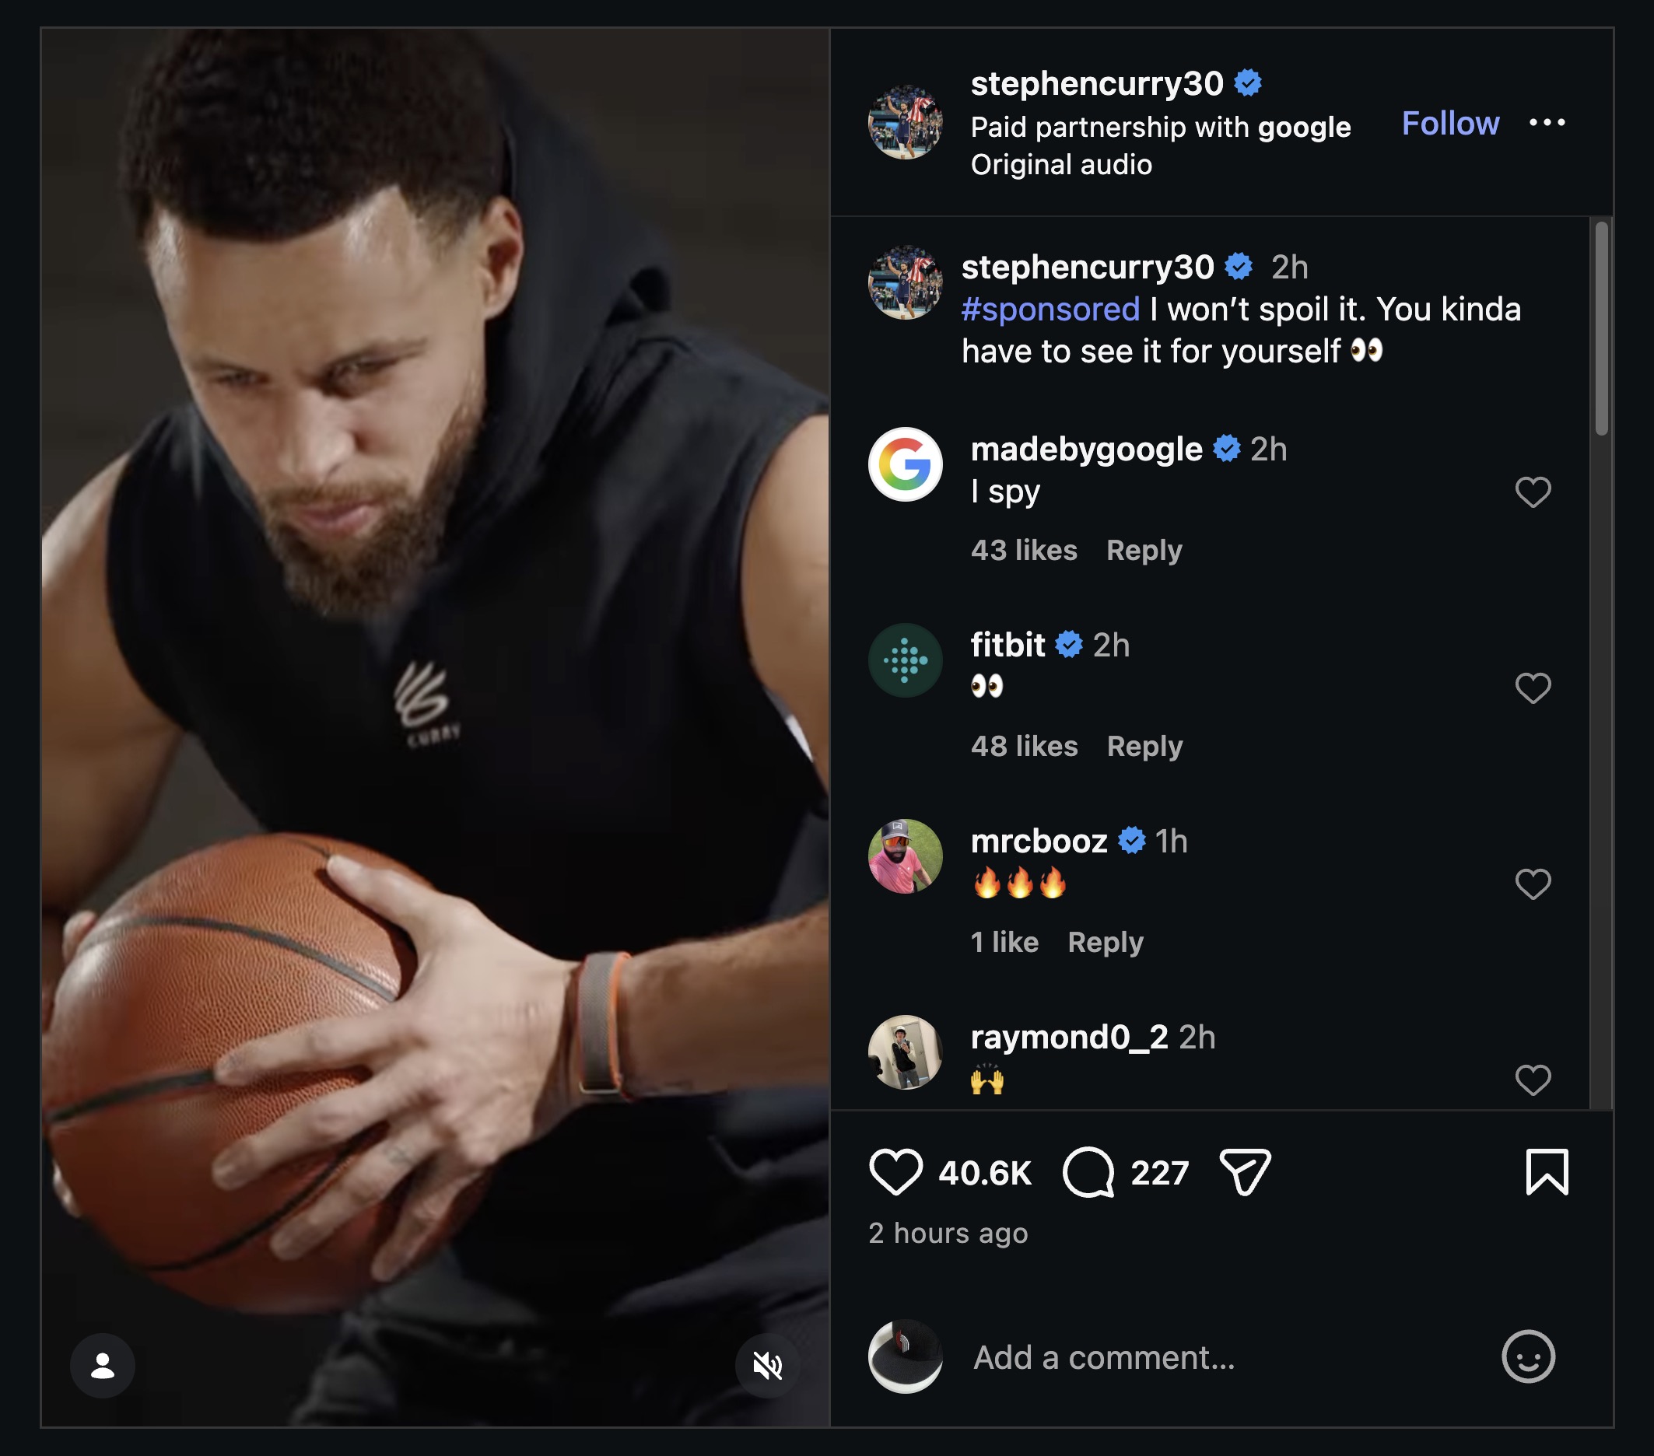
Task: Open comments via the speech bubble icon
Action: pyautogui.click(x=1088, y=1172)
